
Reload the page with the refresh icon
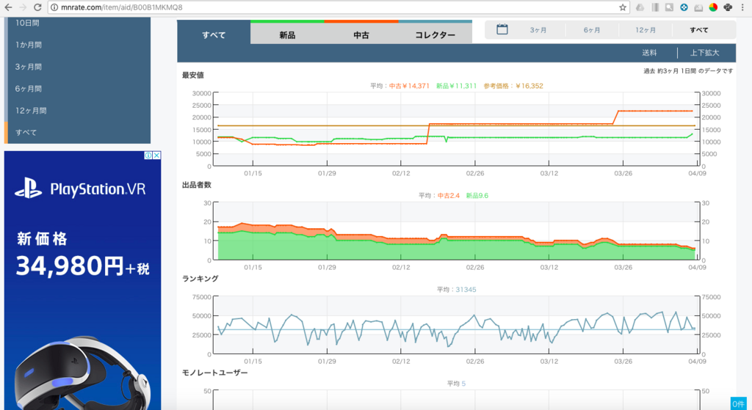(37, 7)
